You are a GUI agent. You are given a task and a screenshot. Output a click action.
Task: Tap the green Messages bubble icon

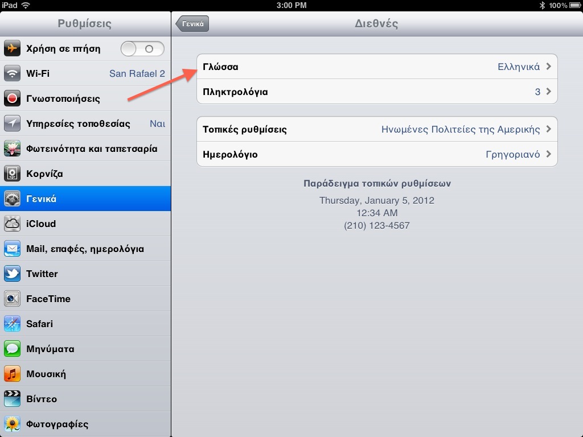click(12, 349)
